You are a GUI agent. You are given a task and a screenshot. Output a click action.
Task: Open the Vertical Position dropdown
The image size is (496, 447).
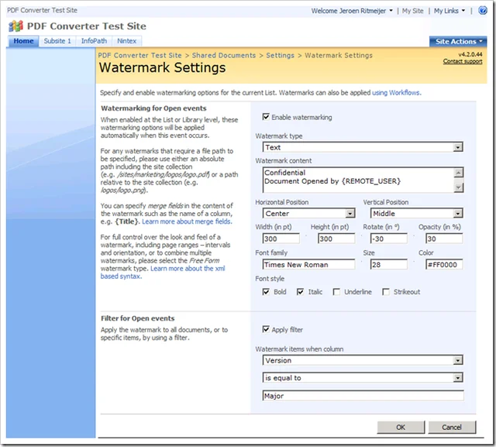click(457, 214)
